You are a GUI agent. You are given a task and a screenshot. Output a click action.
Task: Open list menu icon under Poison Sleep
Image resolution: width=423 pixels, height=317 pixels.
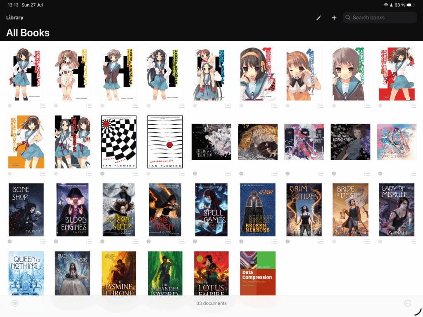click(135, 241)
